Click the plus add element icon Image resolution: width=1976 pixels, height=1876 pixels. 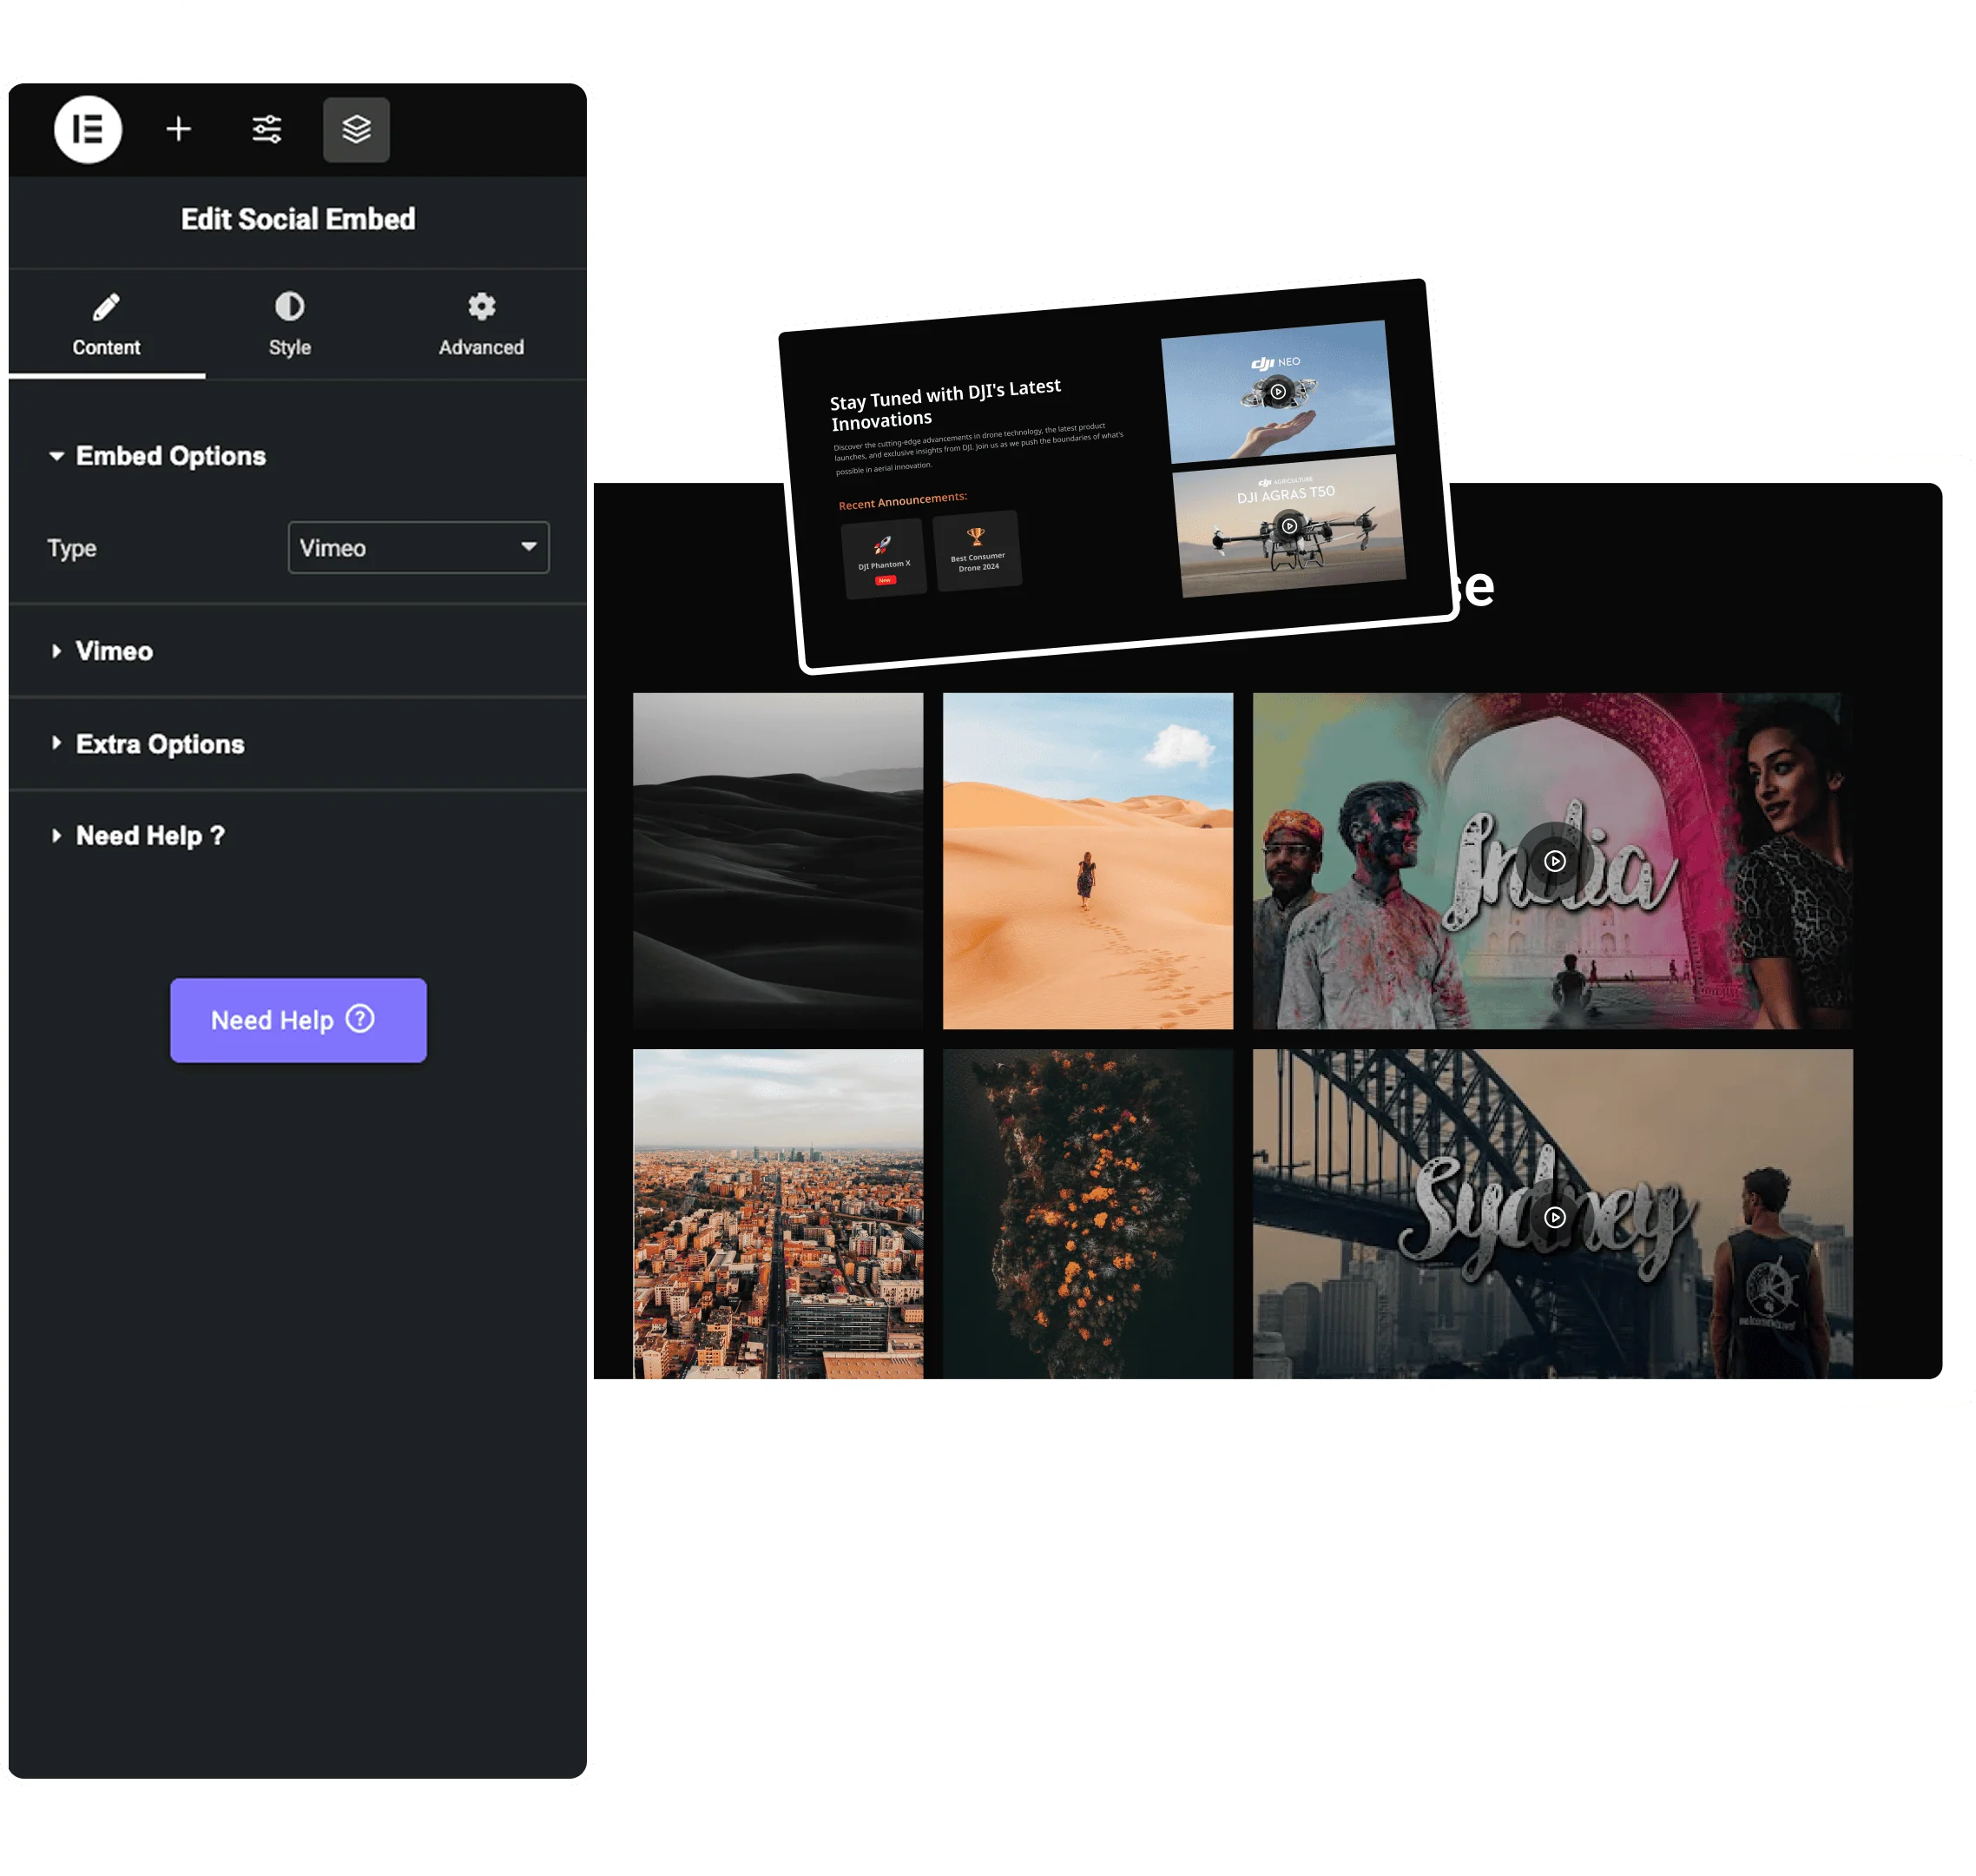(178, 129)
